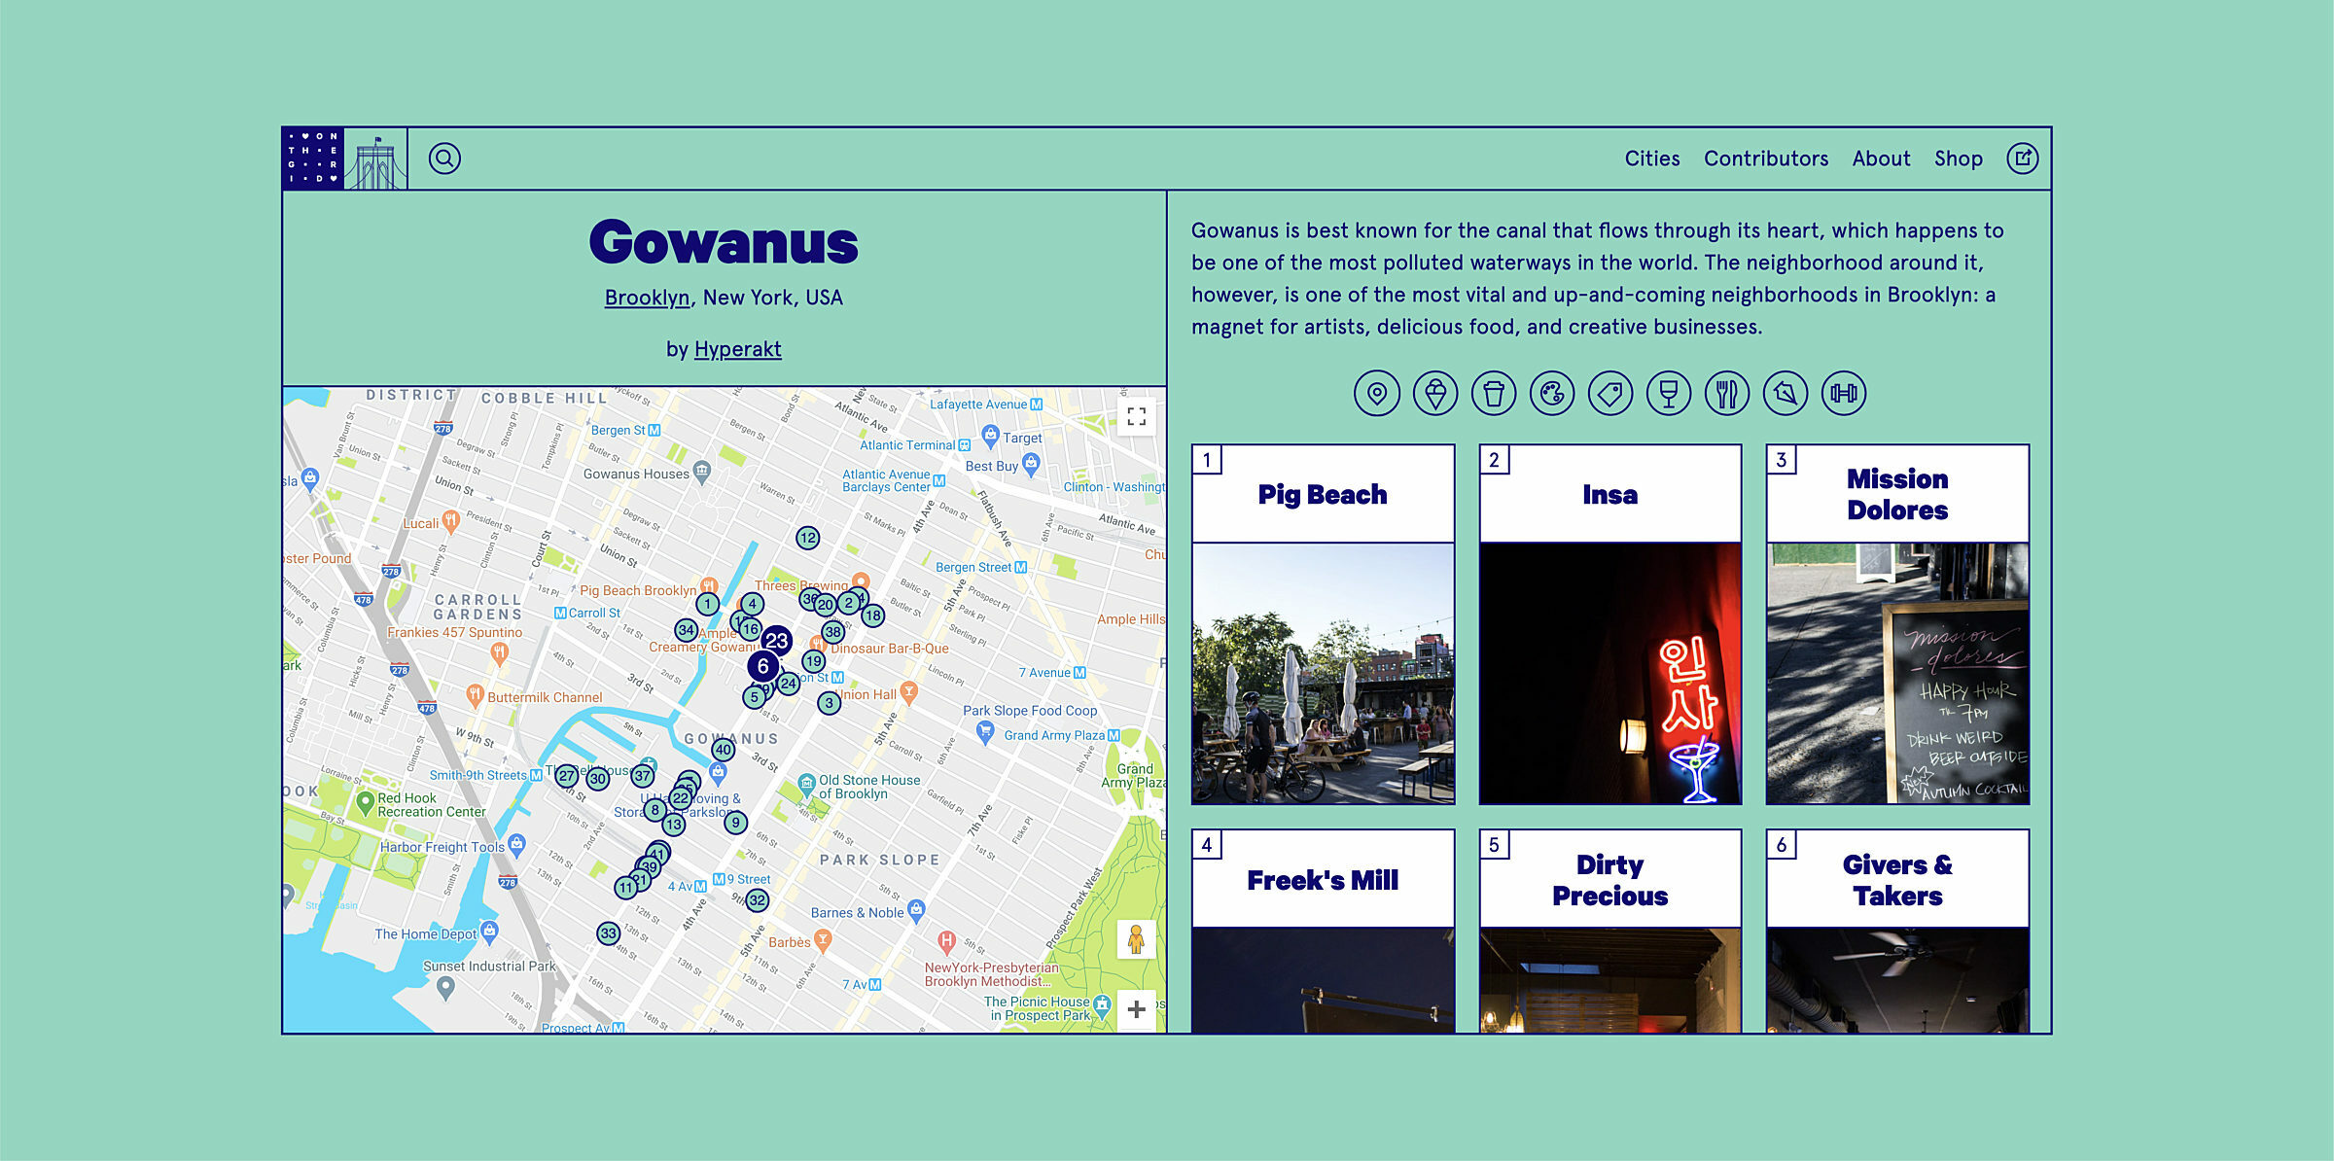2334x1161 pixels.
Task: Click the Street View pegman icon
Action: [x=1136, y=940]
